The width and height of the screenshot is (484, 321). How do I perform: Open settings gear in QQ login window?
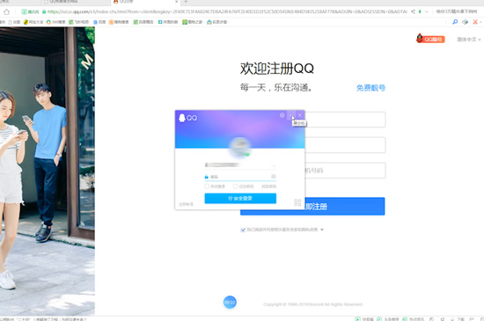pos(282,115)
